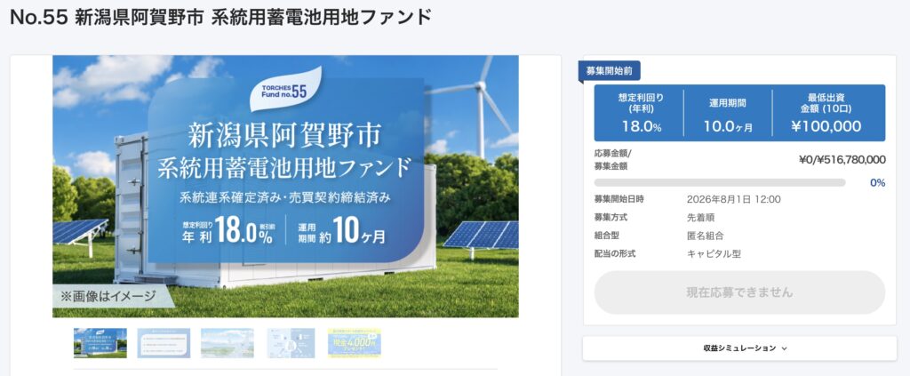Click the 現在応募できません button
The width and height of the screenshot is (910, 376).
[x=739, y=292]
